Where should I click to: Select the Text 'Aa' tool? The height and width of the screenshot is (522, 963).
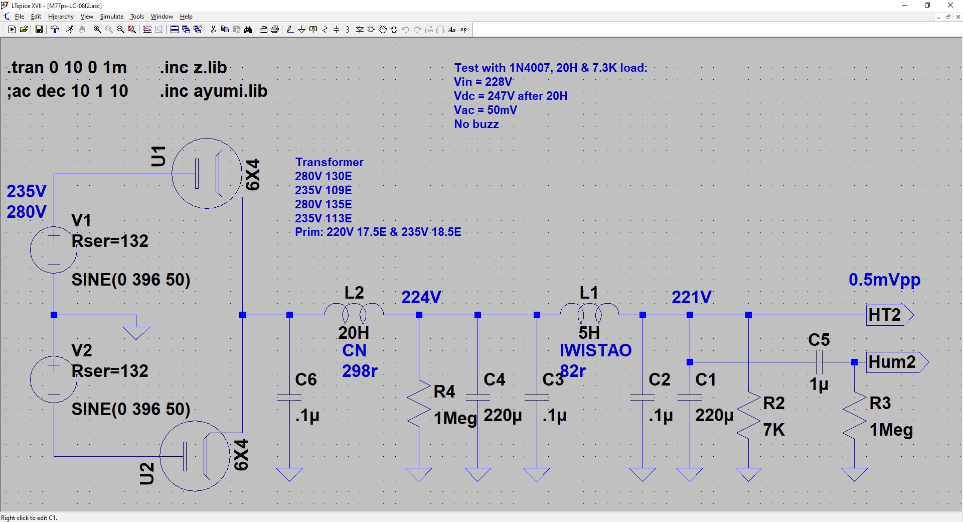452,30
